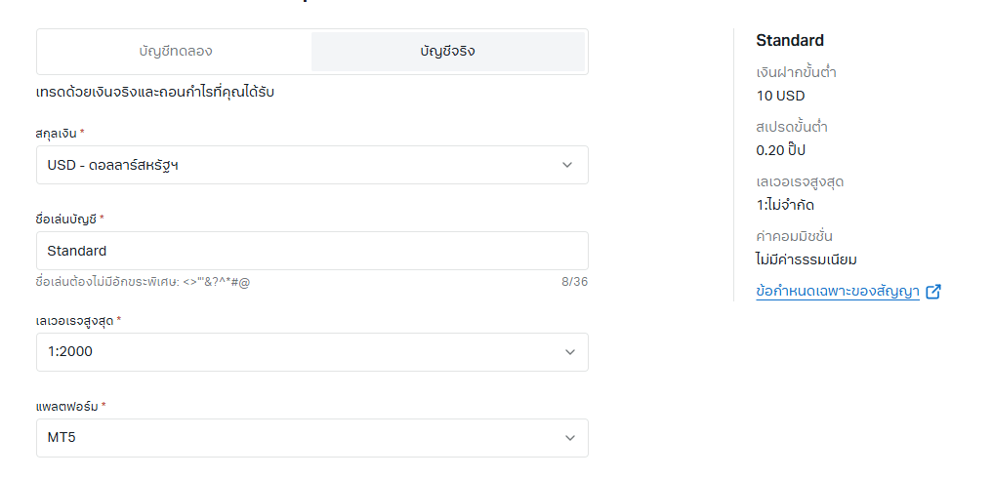This screenshot has height=478, width=993.
Task: Select the บัญชีจริง tab
Action: [x=448, y=52]
